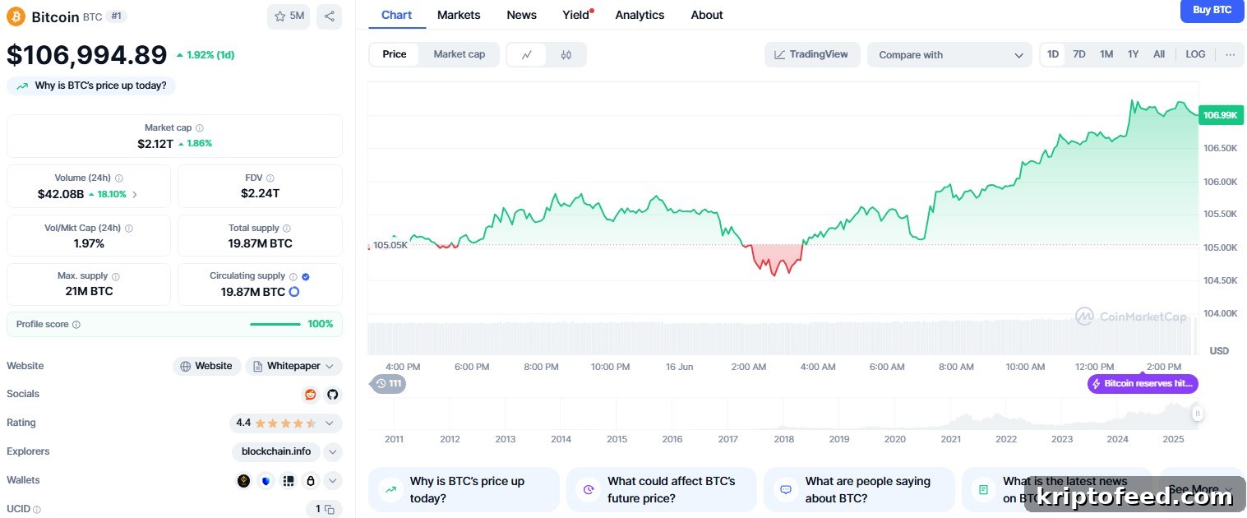Click the Buy BTC button
The image size is (1247, 518).
click(1212, 10)
